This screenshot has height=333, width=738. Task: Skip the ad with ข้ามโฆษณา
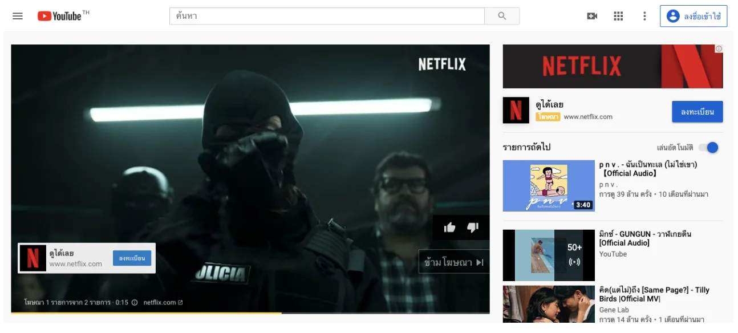(454, 262)
